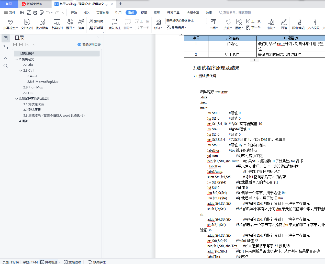Open the 文档校对 proofreading tool in ribbon
This screenshot has height=264, width=325.
point(27,24)
